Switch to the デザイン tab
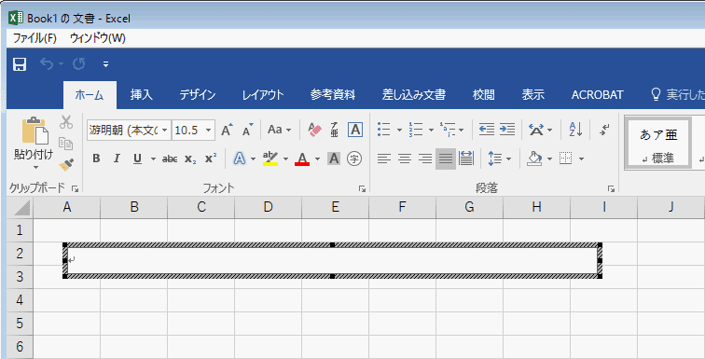The width and height of the screenshot is (705, 359). click(198, 95)
